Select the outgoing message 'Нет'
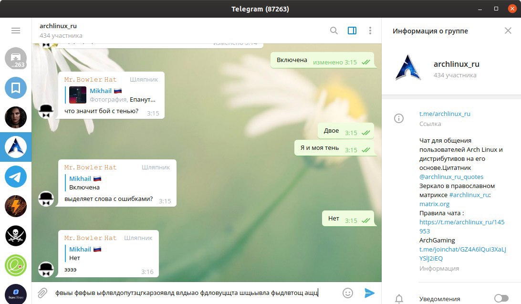This screenshot has width=521, height=304. [x=348, y=219]
